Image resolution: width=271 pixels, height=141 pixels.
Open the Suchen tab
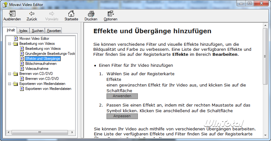(x=38, y=31)
